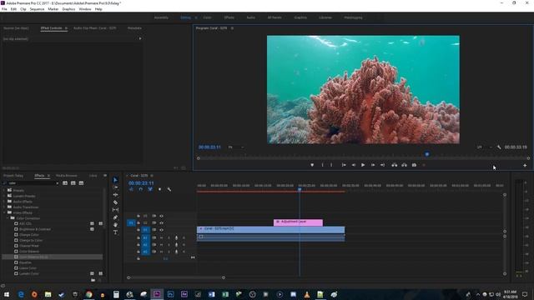Collapse the Color Correction folder
This screenshot has width=534, height=300.
point(8,218)
